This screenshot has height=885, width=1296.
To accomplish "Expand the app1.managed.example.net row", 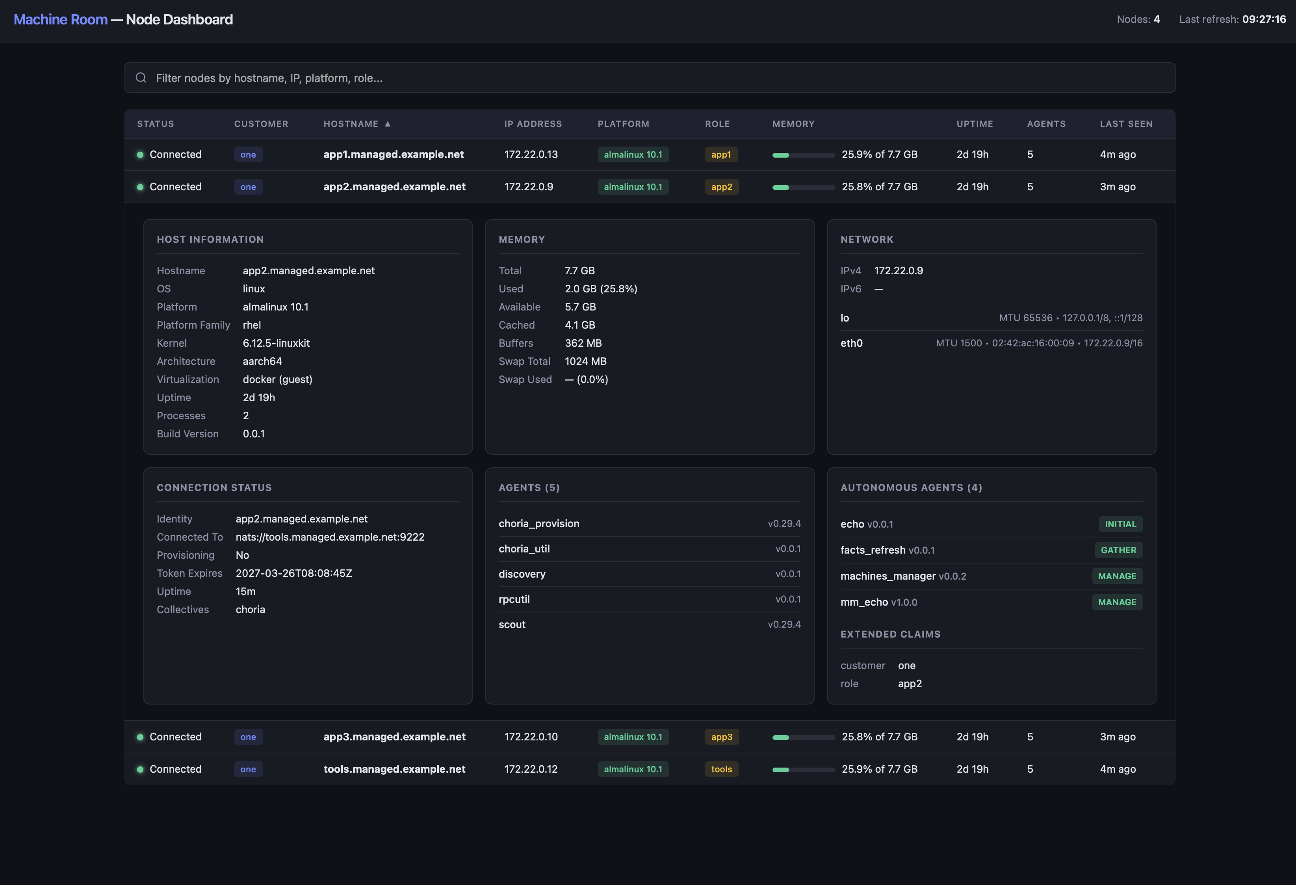I will [393, 154].
